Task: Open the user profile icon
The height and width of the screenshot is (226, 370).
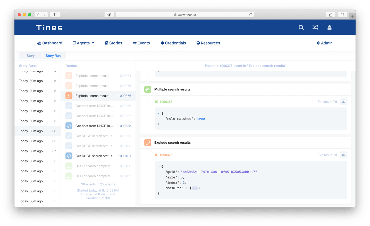Action: (x=329, y=28)
